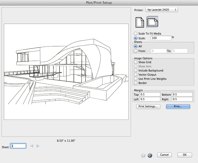Viewport: 198px width, 163px height.
Task: Enable the Border checkbox
Action: pos(136,83)
